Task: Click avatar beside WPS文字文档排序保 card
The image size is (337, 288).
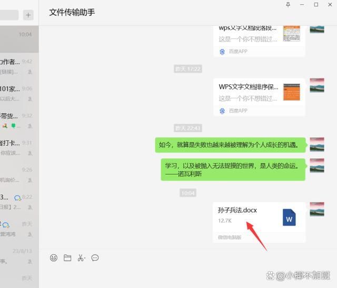Action: [317, 85]
